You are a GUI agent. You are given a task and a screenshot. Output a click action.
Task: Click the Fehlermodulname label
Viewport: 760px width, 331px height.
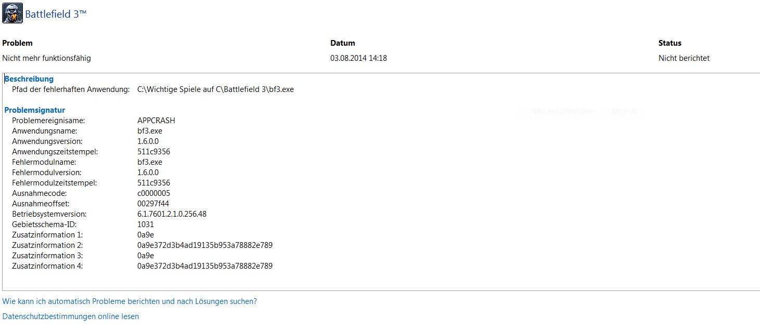coord(44,162)
